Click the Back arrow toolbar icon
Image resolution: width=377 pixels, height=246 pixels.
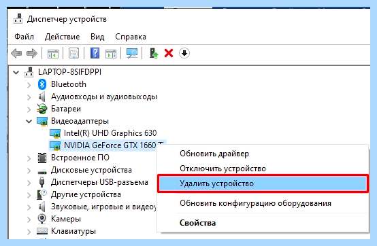tap(16, 53)
